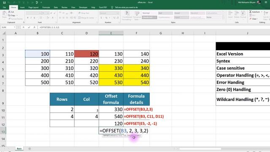This screenshot has height=152, width=270.
Task: Align text left in Alignment group
Action: pyautogui.click(x=60, y=18)
